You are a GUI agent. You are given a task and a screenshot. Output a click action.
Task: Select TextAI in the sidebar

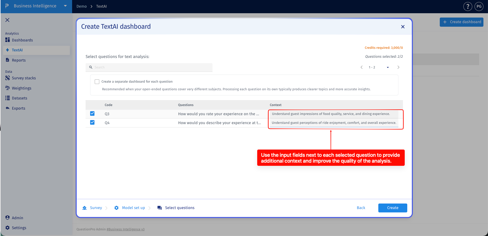point(36,50)
